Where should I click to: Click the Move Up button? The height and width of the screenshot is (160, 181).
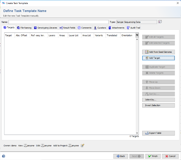[x=159, y=82]
